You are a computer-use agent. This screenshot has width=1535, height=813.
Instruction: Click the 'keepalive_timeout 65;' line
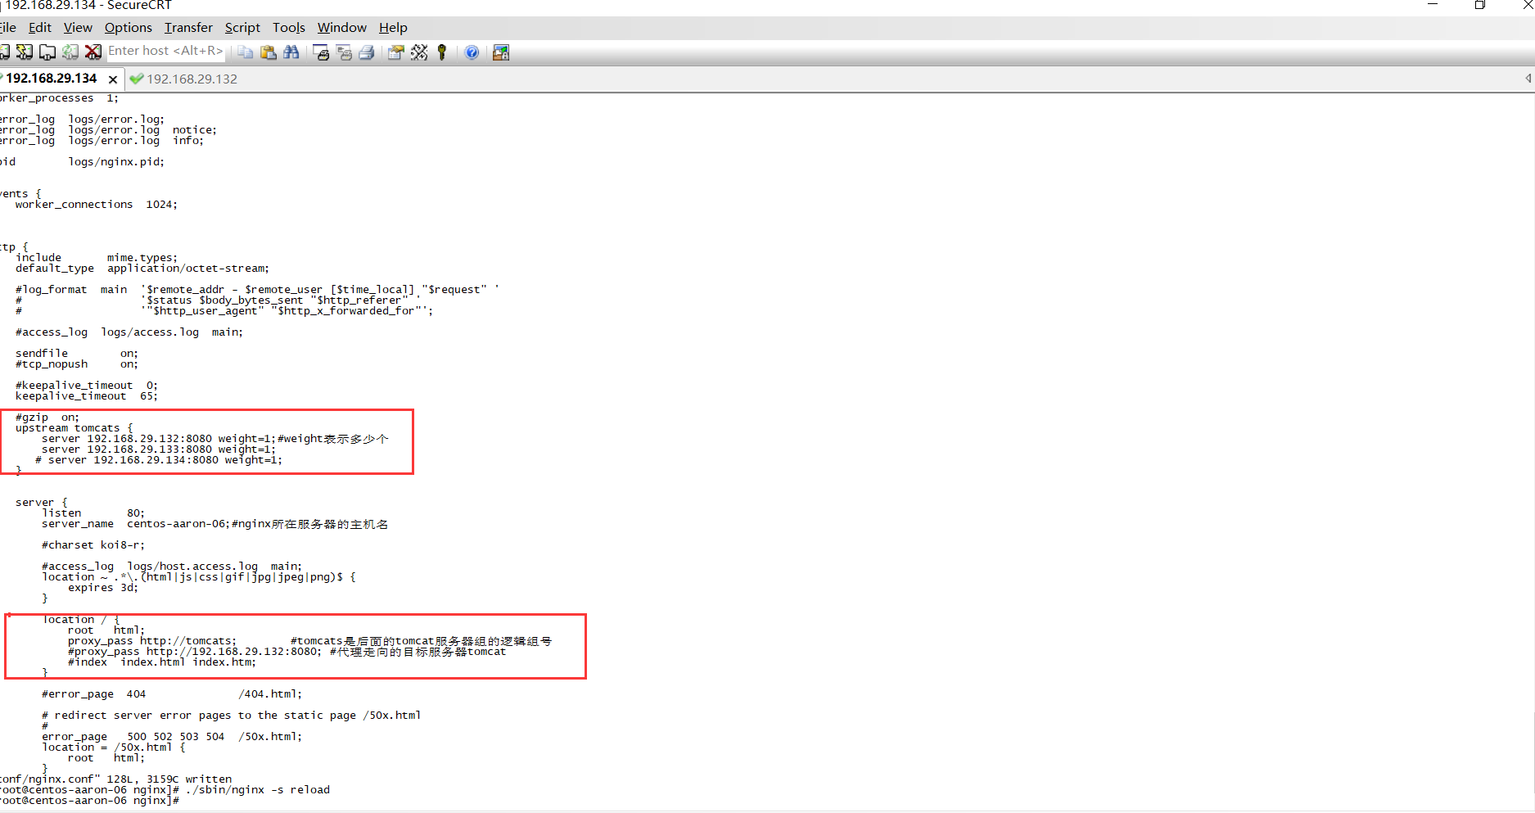pyautogui.click(x=87, y=396)
